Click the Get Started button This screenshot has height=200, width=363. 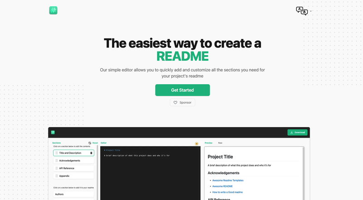[x=182, y=90]
